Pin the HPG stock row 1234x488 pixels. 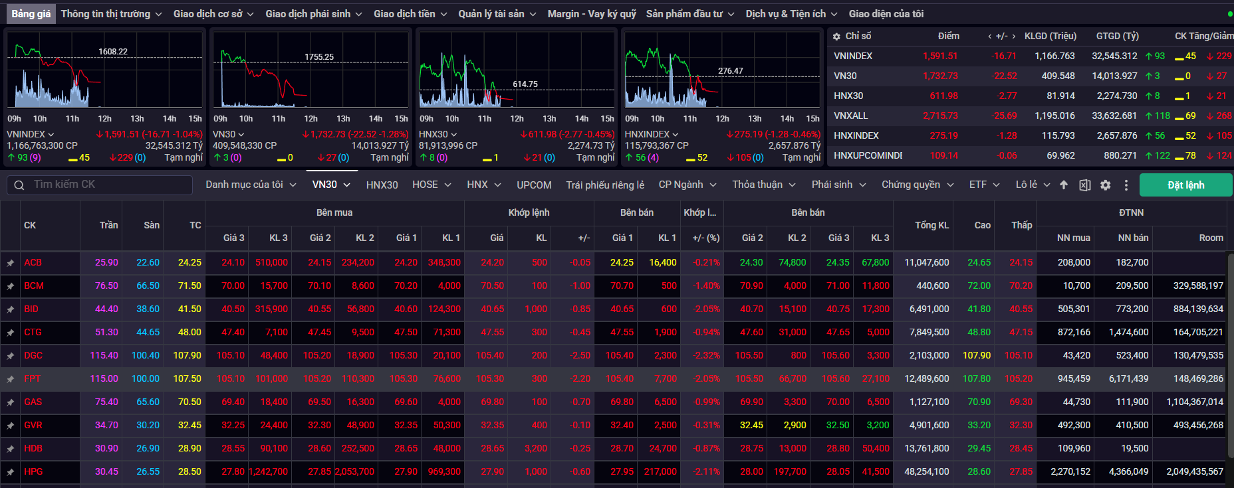pos(10,472)
